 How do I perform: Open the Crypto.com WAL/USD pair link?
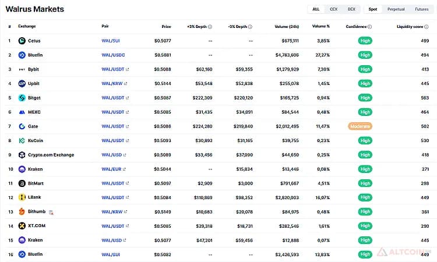point(112,155)
